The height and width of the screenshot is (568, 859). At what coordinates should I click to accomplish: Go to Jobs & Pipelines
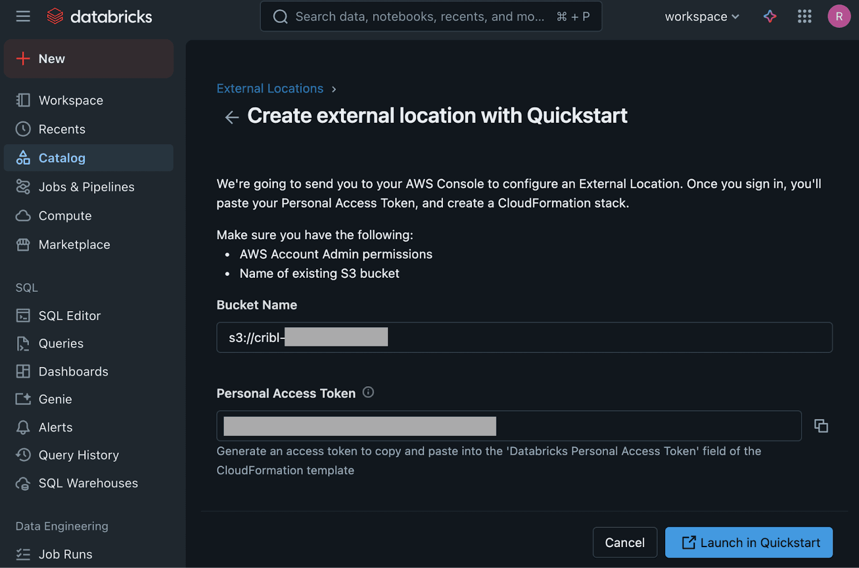[x=86, y=187]
